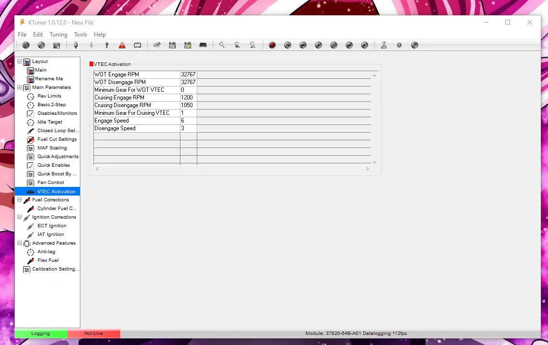Open Fan Control settings
Image resolution: width=548 pixels, height=345 pixels.
coord(51,183)
